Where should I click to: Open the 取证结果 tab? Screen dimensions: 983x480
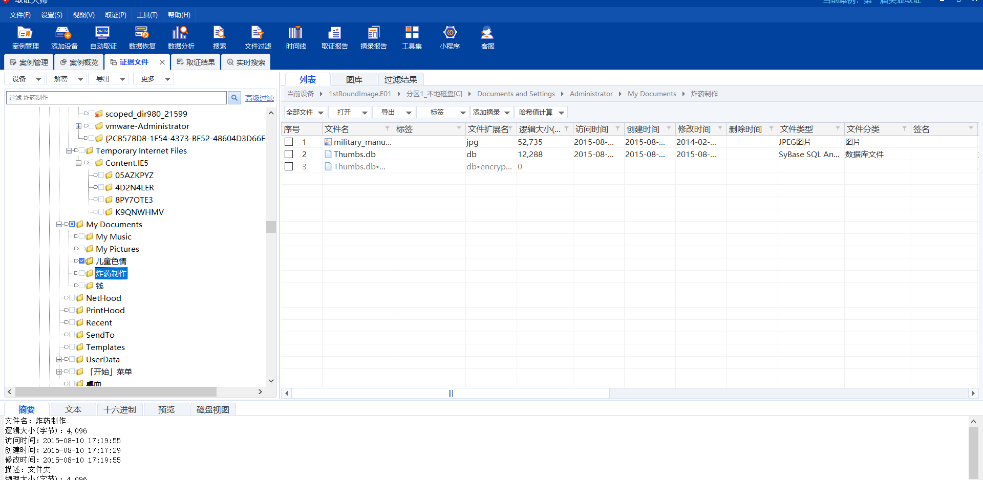(x=196, y=62)
